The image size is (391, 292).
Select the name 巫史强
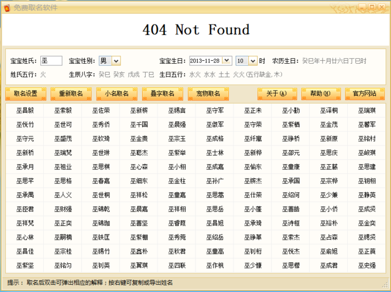click(x=367, y=266)
